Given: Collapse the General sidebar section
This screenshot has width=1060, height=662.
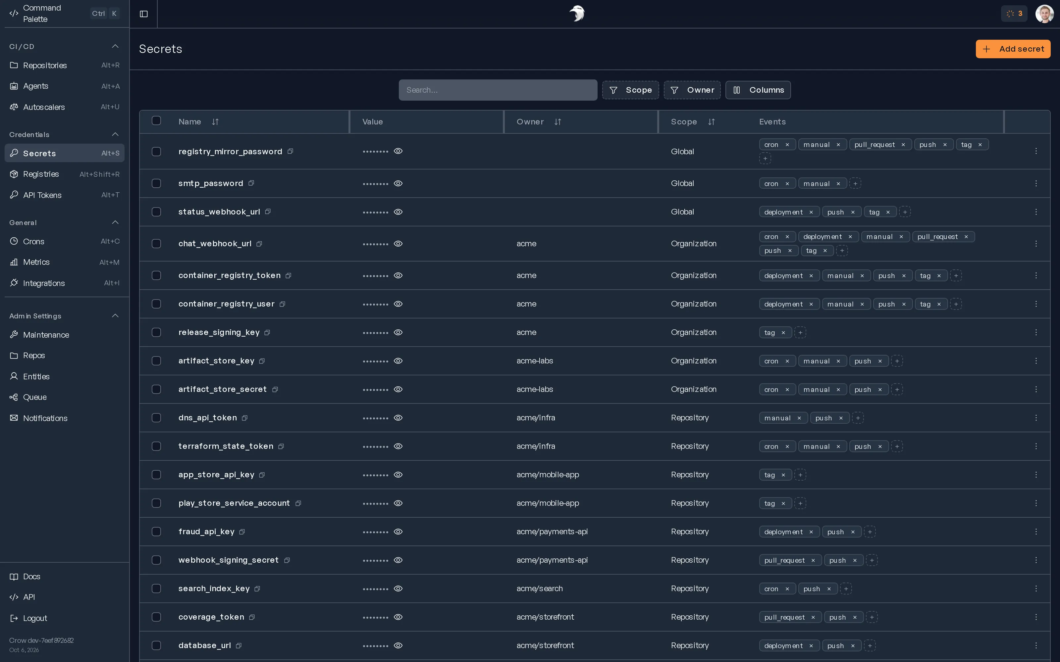Looking at the screenshot, I should click(115, 222).
